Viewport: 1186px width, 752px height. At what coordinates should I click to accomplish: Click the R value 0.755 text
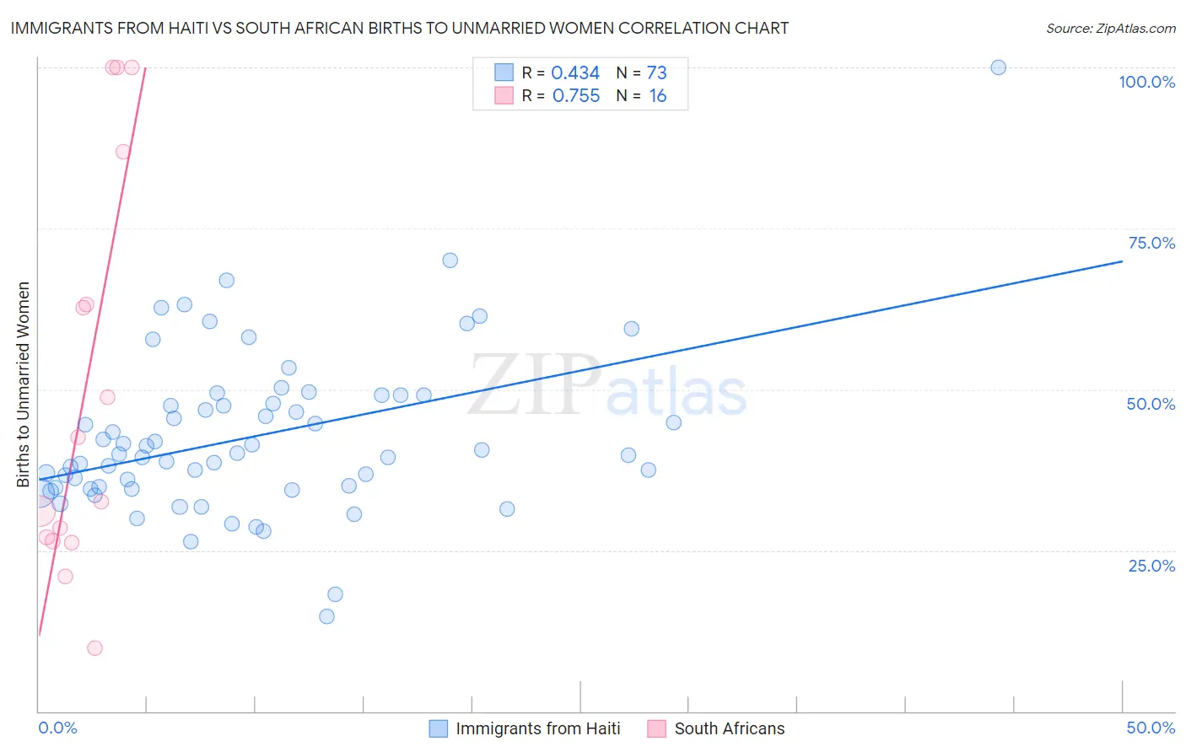(x=576, y=95)
